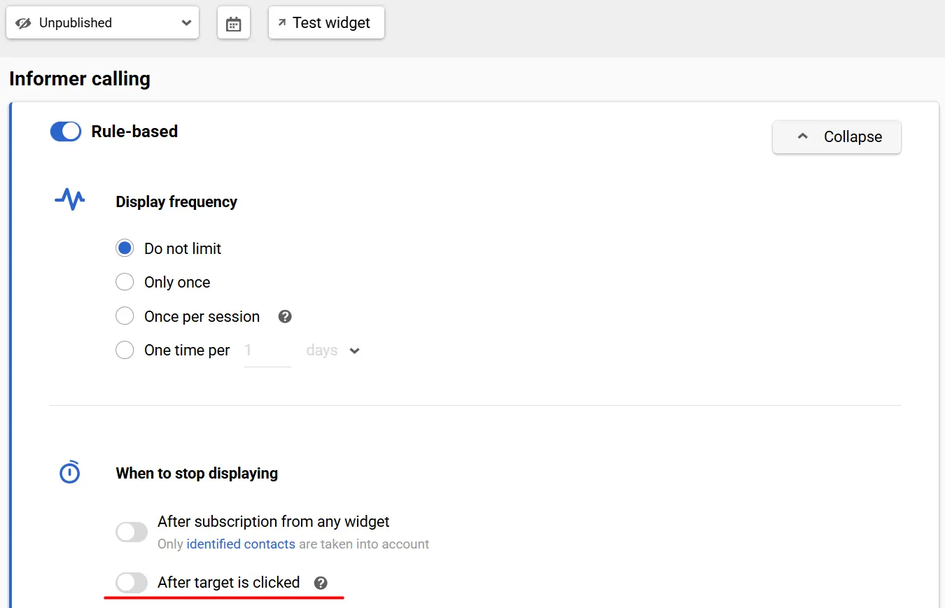Click the up chevron in the Collapse button
This screenshot has width=945, height=608.
pos(803,137)
